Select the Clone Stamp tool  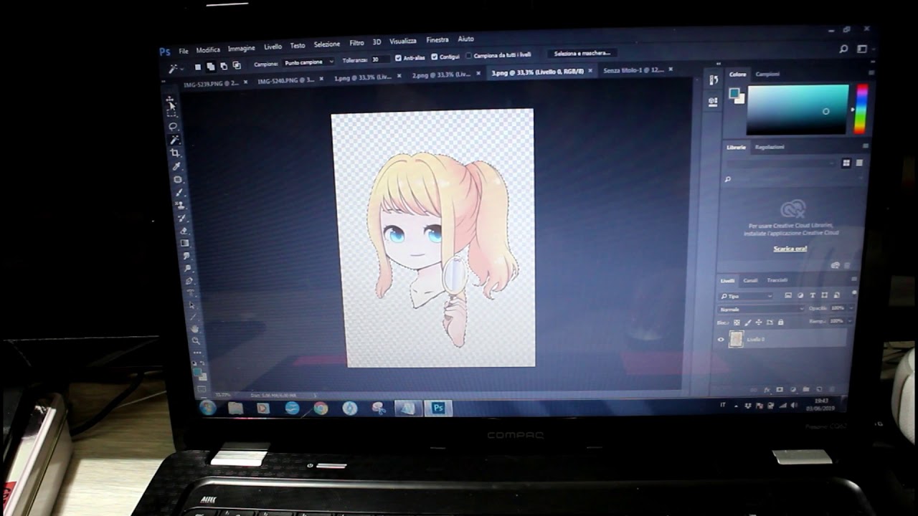pos(180,205)
